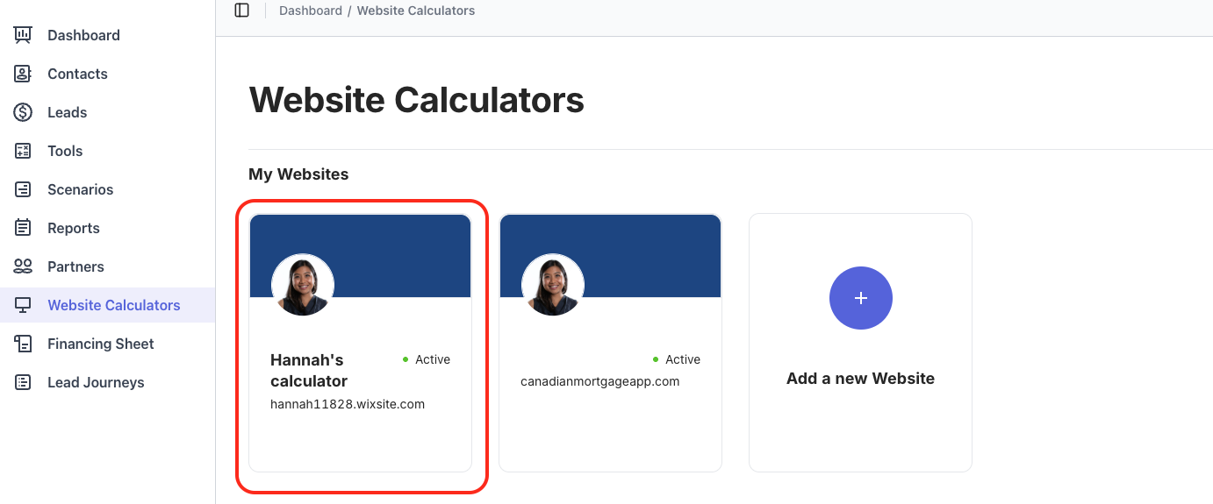
Task: Click the Contacts icon in sidebar
Action: 24,74
